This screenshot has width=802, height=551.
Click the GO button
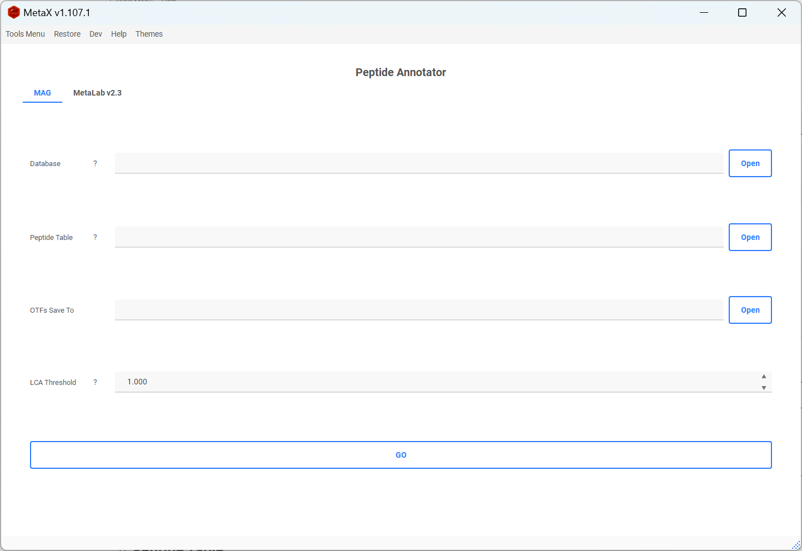401,455
